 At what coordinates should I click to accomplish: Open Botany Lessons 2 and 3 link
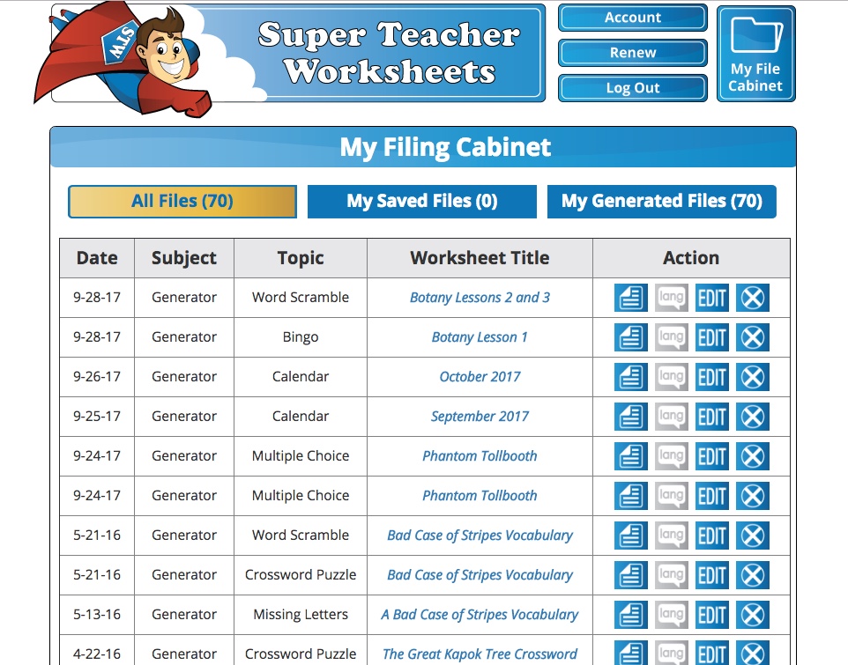coord(480,298)
